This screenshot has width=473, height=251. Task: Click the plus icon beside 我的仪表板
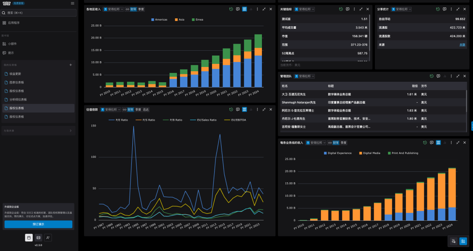tap(71, 65)
